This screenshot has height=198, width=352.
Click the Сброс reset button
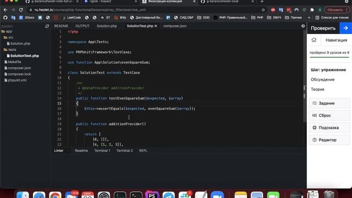329,116
